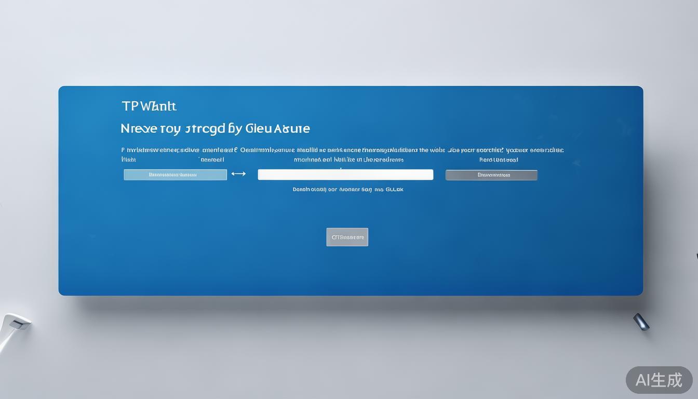The image size is (698, 399).
Task: Click the label above the light blue button's right end
Action: click(x=212, y=160)
